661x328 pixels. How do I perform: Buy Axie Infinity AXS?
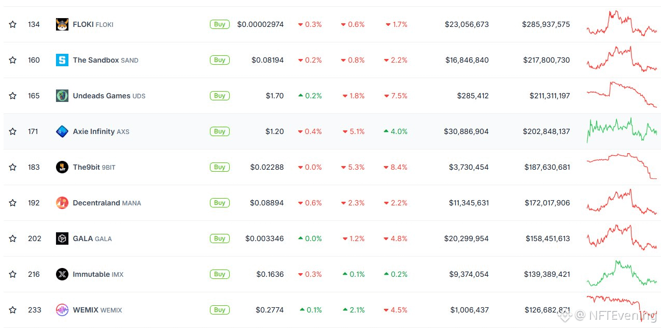pyautogui.click(x=220, y=131)
